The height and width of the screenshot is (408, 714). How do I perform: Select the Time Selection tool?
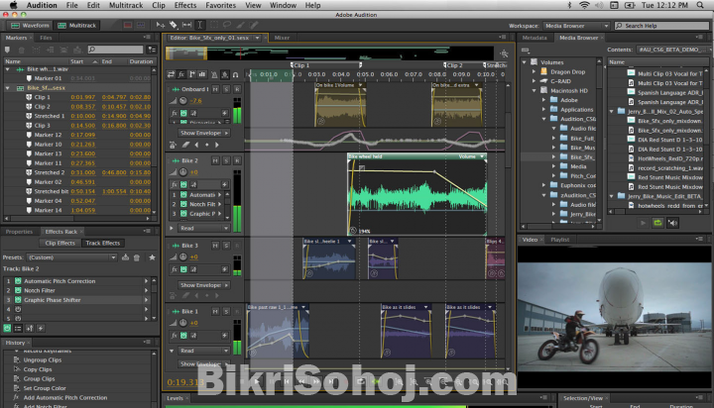pyautogui.click(x=200, y=25)
